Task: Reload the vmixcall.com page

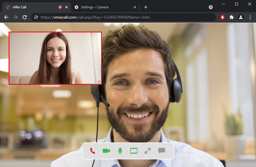Action: (25, 17)
